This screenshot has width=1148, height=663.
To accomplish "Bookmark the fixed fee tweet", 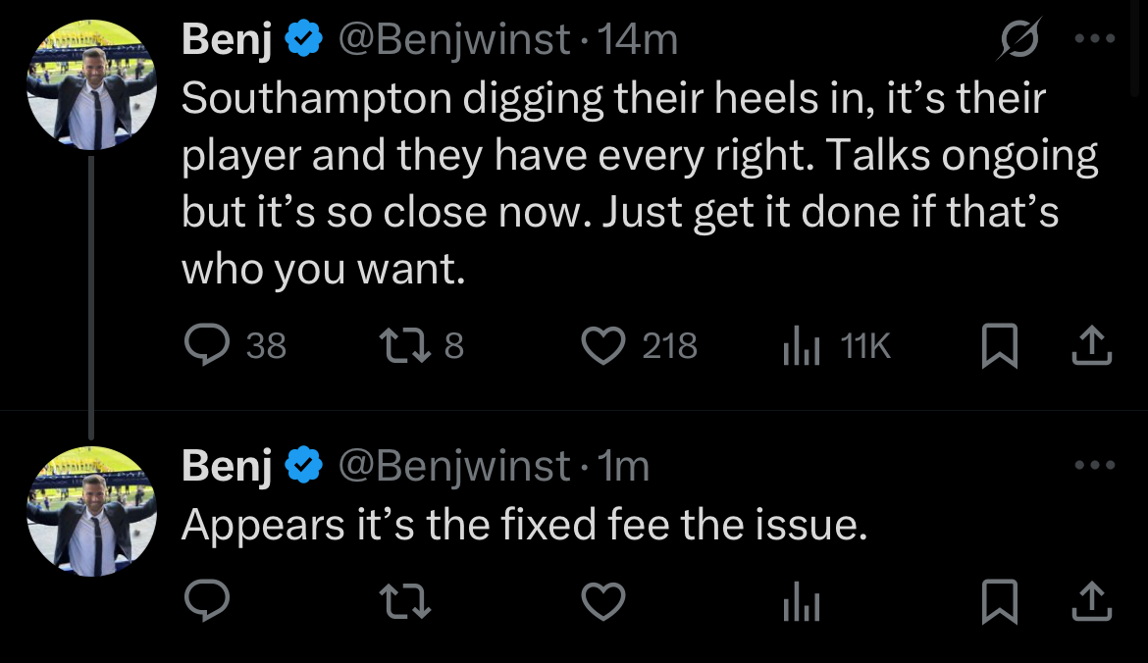I will pyautogui.click(x=998, y=602).
